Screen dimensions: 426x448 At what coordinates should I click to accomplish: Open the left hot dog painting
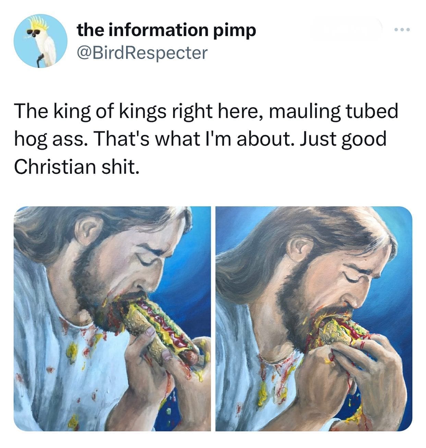[112, 318]
